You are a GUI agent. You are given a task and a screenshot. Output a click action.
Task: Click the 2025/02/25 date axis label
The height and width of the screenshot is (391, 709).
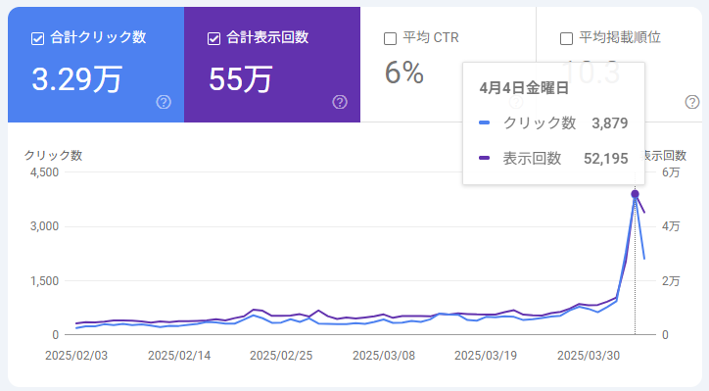(281, 356)
